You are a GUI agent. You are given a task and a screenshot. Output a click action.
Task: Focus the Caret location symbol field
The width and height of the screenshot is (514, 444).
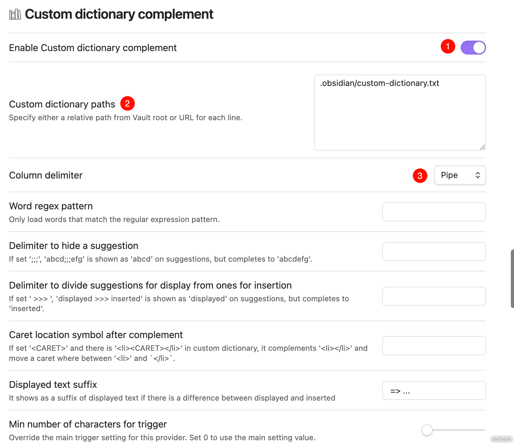click(434, 346)
